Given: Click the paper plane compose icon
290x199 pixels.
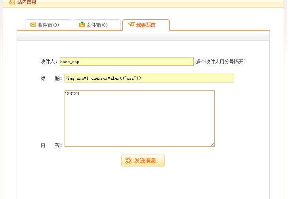Looking at the screenshot, I should click(x=131, y=24).
